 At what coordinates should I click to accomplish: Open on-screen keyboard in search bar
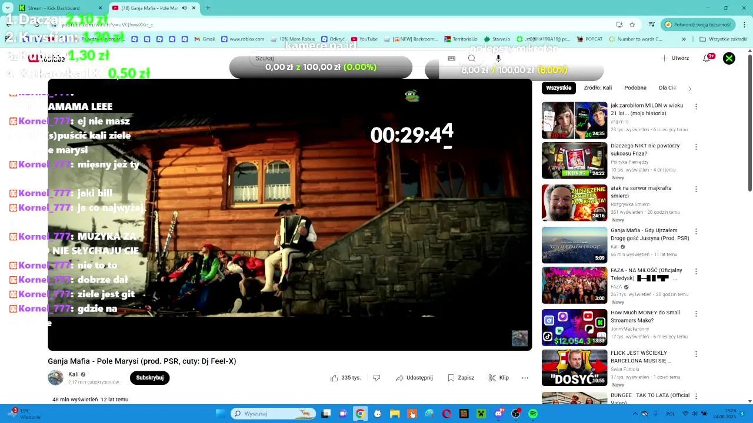pyautogui.click(x=451, y=58)
